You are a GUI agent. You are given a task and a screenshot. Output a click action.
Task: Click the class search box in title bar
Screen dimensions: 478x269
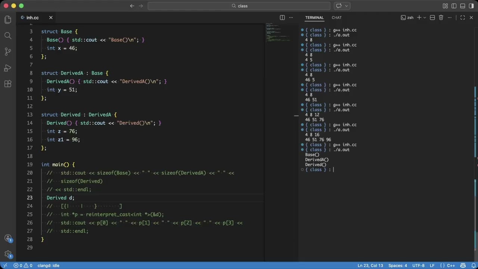pyautogui.click(x=239, y=6)
